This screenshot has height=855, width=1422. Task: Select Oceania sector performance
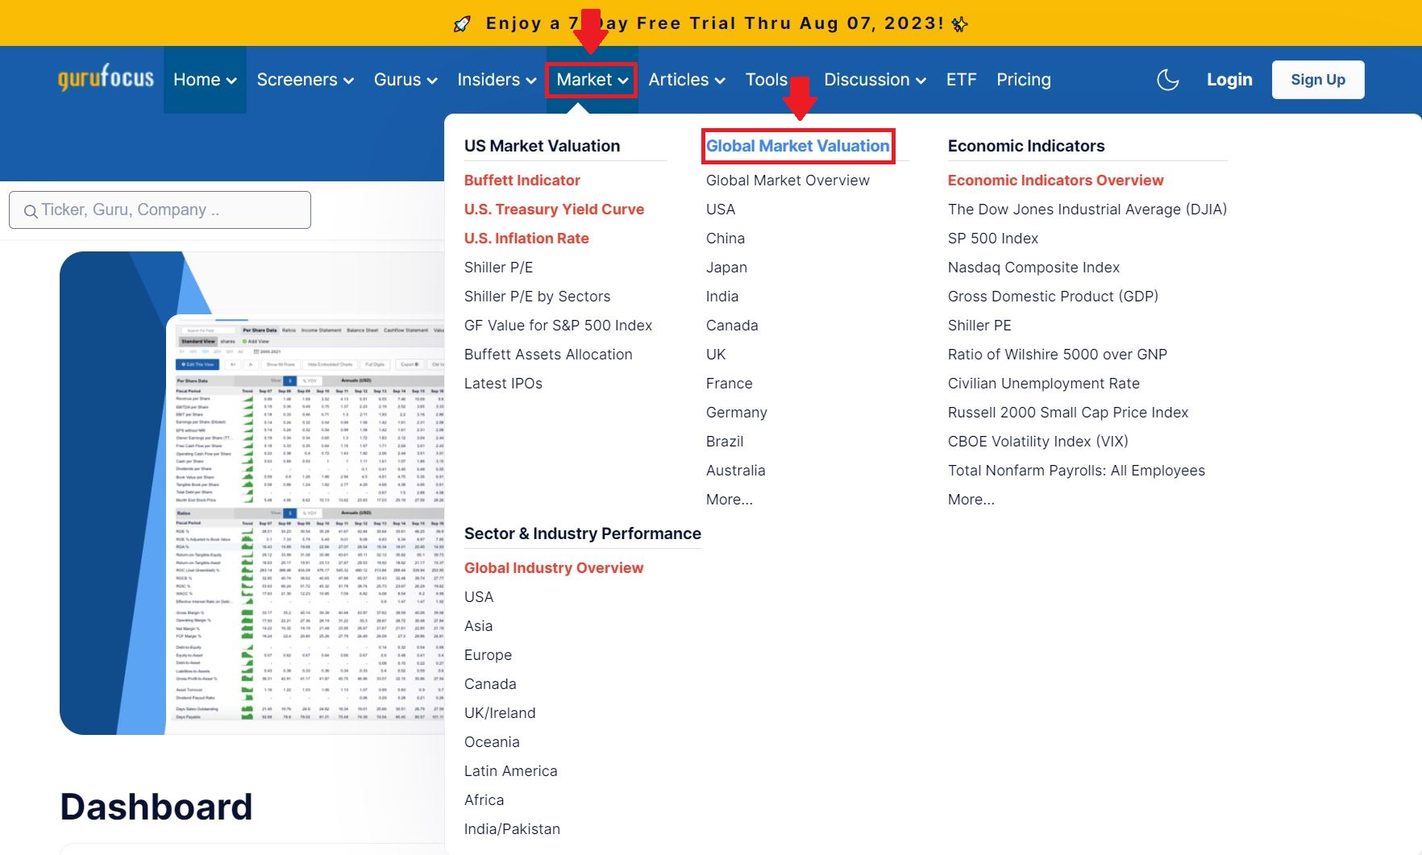pyautogui.click(x=492, y=742)
